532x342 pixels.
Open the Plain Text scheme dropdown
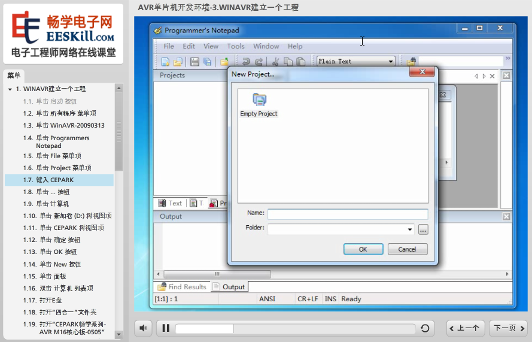click(x=391, y=62)
